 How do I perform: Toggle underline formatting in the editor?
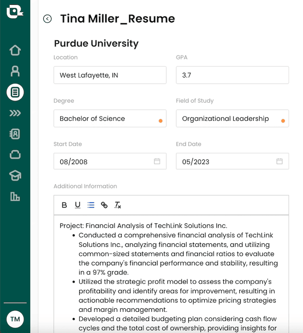[78, 205]
